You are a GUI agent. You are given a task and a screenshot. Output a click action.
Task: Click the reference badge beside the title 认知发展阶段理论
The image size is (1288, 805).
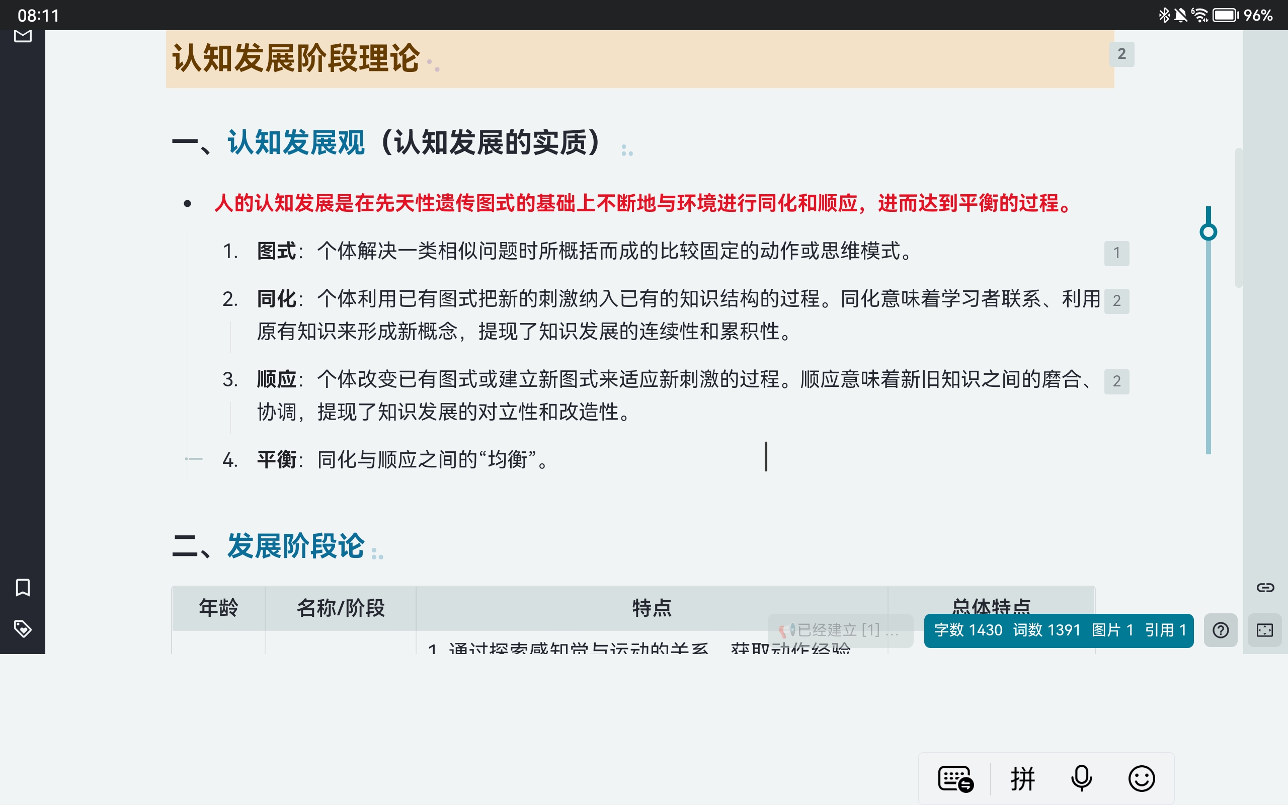pyautogui.click(x=1121, y=54)
